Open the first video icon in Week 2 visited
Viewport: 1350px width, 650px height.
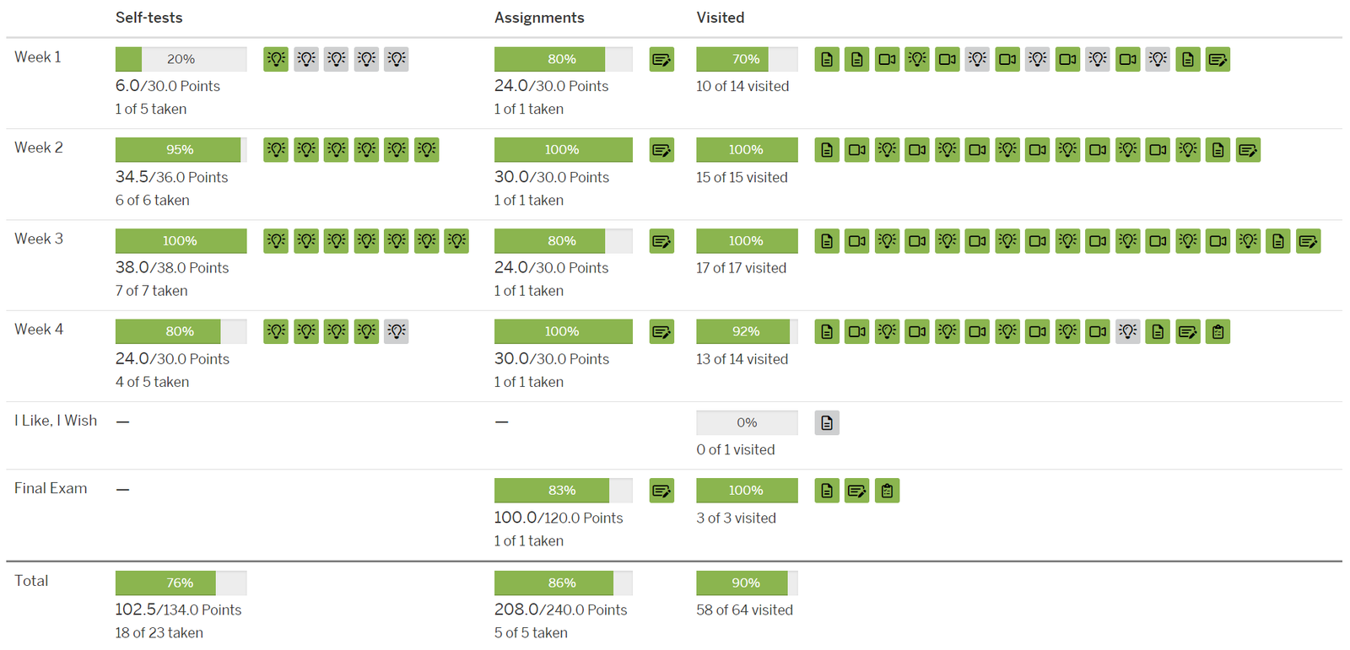tap(856, 150)
